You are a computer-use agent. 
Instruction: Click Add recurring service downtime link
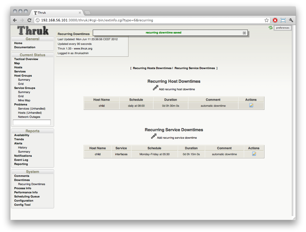[x=177, y=138]
